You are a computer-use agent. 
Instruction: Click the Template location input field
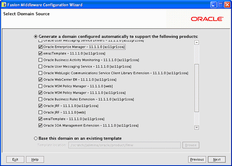(125, 145)
